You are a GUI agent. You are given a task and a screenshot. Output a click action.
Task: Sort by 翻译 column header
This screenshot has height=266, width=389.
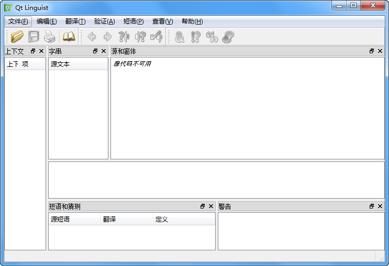pyautogui.click(x=127, y=219)
